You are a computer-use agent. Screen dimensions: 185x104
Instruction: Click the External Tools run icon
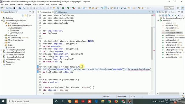[73, 8]
